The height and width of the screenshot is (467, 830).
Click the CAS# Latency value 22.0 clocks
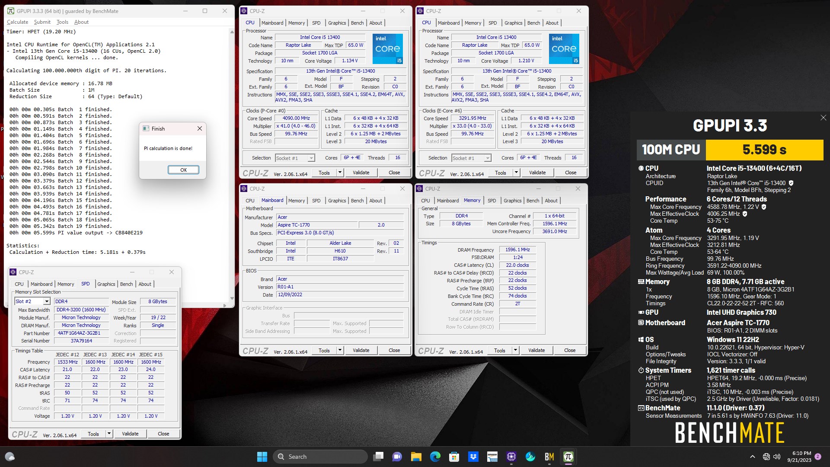point(517,265)
